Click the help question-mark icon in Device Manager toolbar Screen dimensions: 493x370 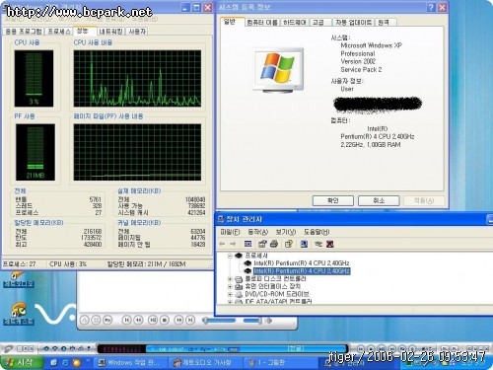[289, 244]
